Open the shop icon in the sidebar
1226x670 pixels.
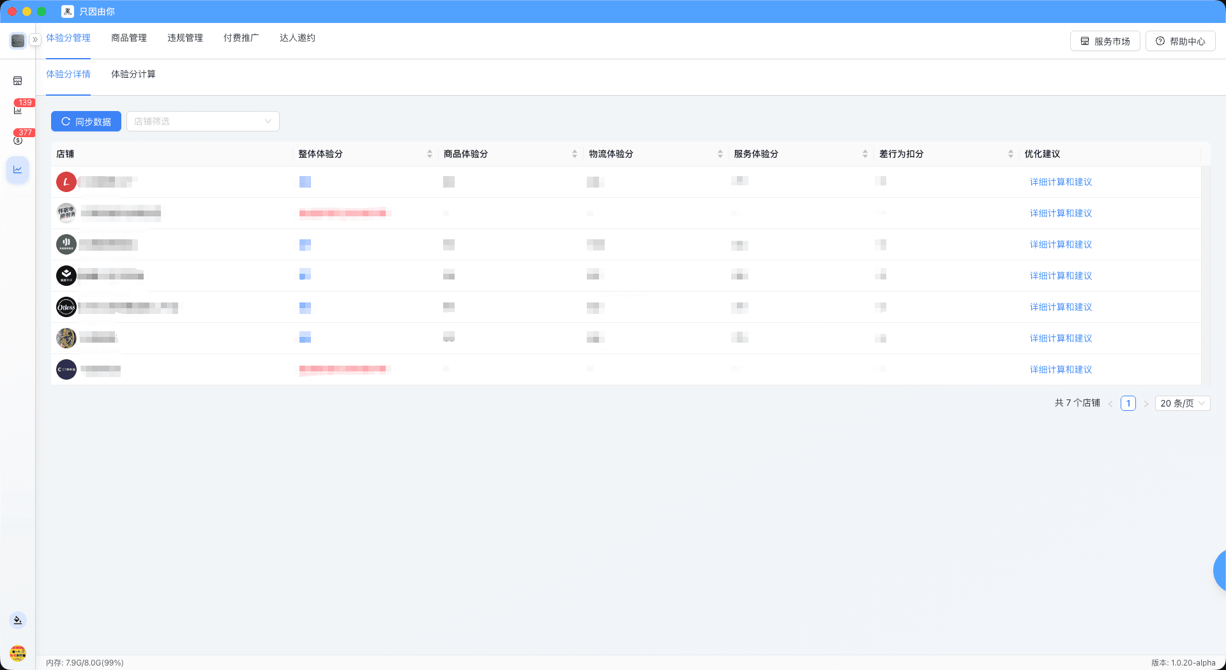click(x=18, y=81)
